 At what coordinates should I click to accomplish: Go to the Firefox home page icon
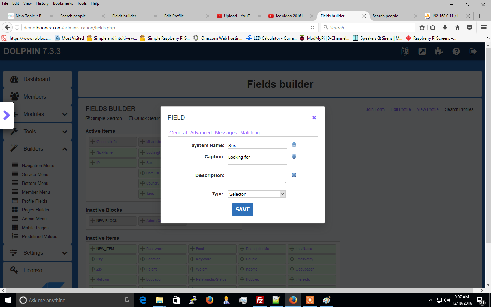click(x=457, y=27)
